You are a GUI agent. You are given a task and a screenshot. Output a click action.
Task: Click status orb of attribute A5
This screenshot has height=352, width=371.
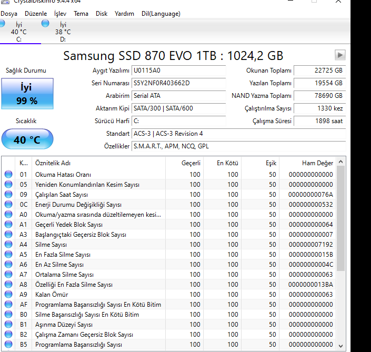click(8, 254)
